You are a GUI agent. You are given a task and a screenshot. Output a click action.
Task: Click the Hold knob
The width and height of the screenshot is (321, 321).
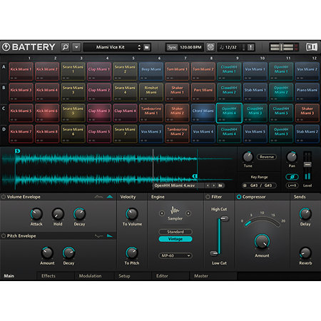click(x=58, y=214)
